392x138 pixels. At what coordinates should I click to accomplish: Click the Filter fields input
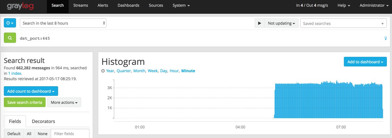(70, 133)
